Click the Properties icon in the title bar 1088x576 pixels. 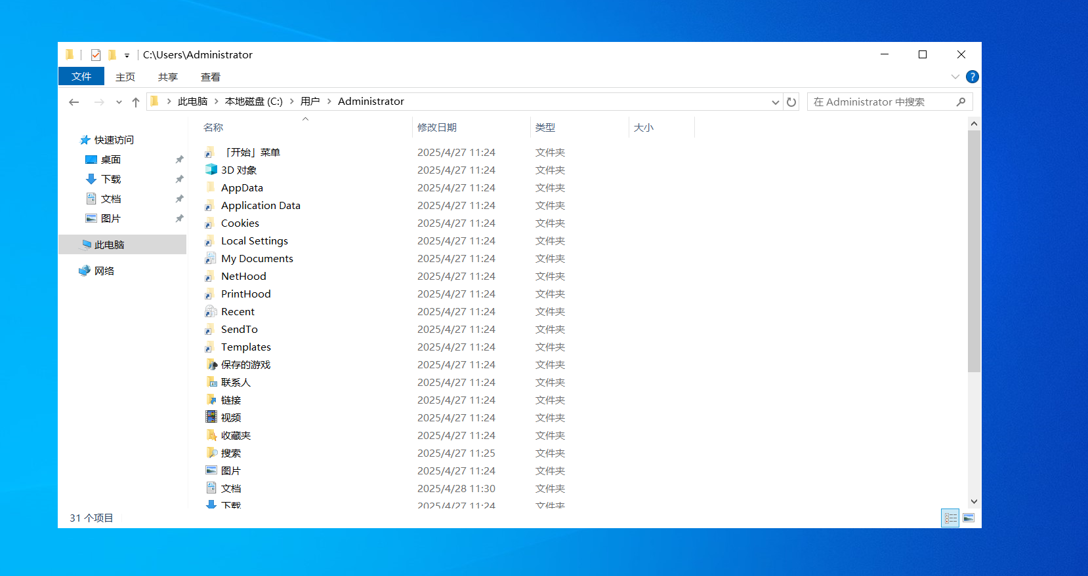click(x=96, y=55)
